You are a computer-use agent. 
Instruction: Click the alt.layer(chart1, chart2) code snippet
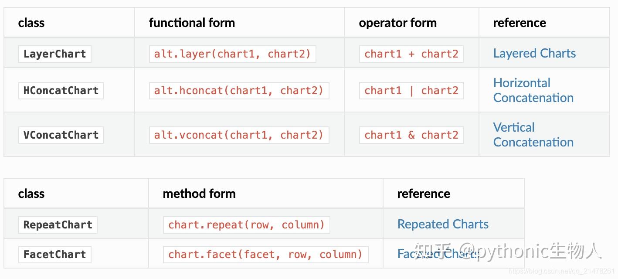[232, 54]
